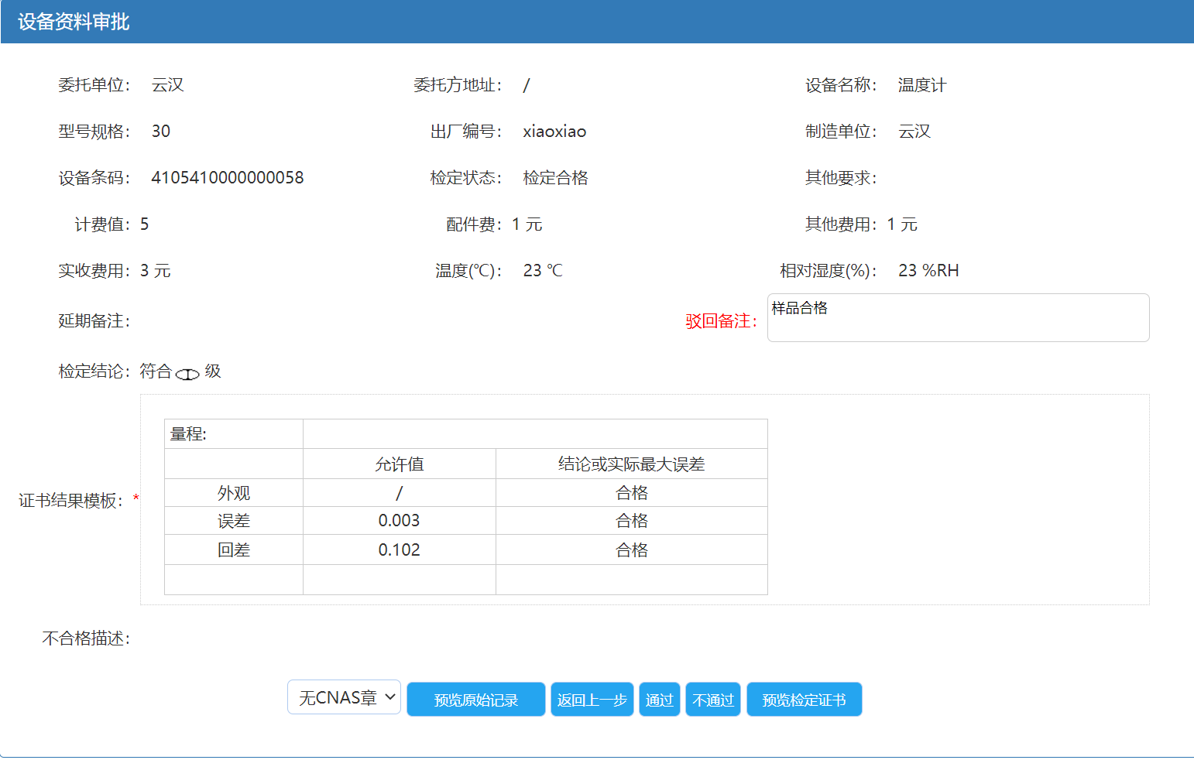This screenshot has width=1194, height=760.
Task: Select the empty 量程 value cell
Action: click(534, 434)
